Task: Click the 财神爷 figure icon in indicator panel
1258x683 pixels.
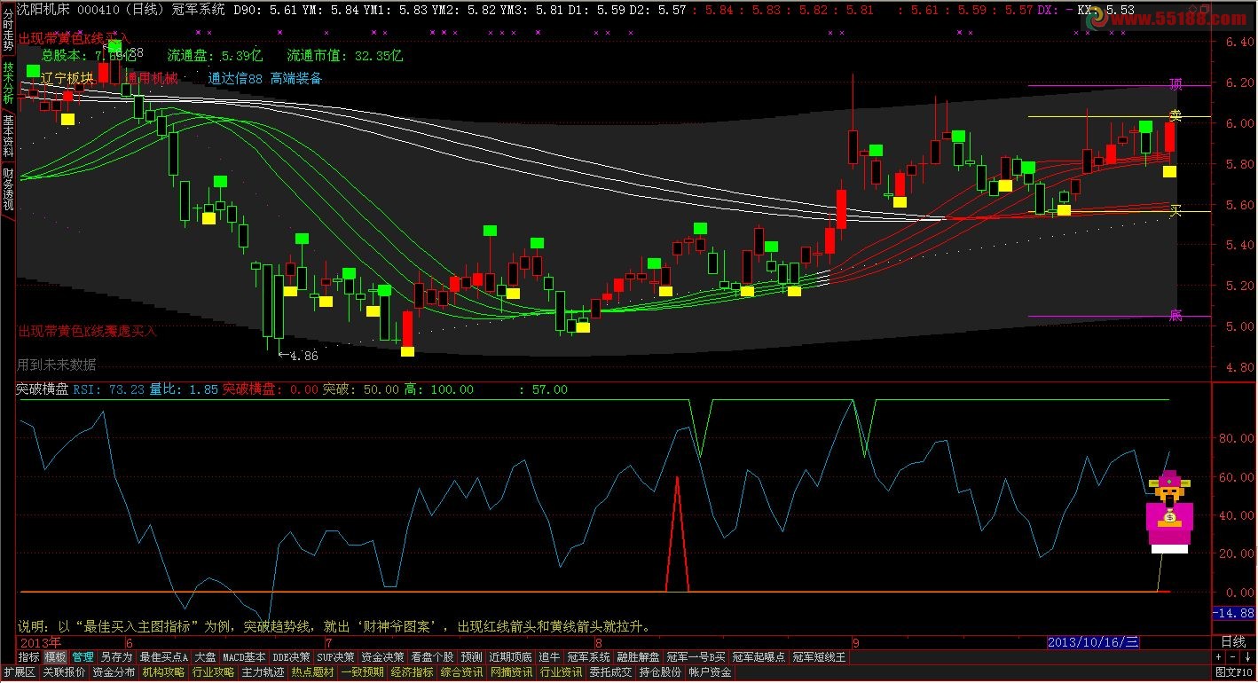Action: 1169,511
